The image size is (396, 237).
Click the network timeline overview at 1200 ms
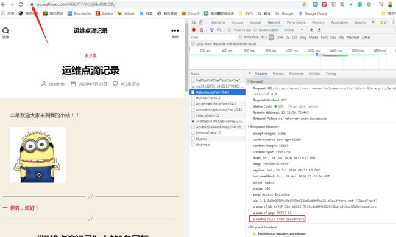(x=313, y=51)
